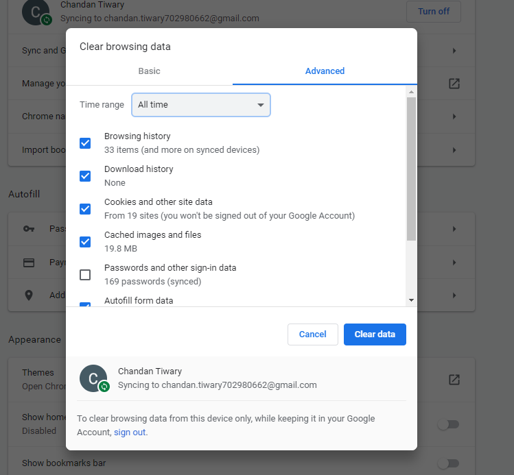This screenshot has height=475, width=514.
Task: Toggle Cookies and other site data checkbox
Action: click(85, 209)
